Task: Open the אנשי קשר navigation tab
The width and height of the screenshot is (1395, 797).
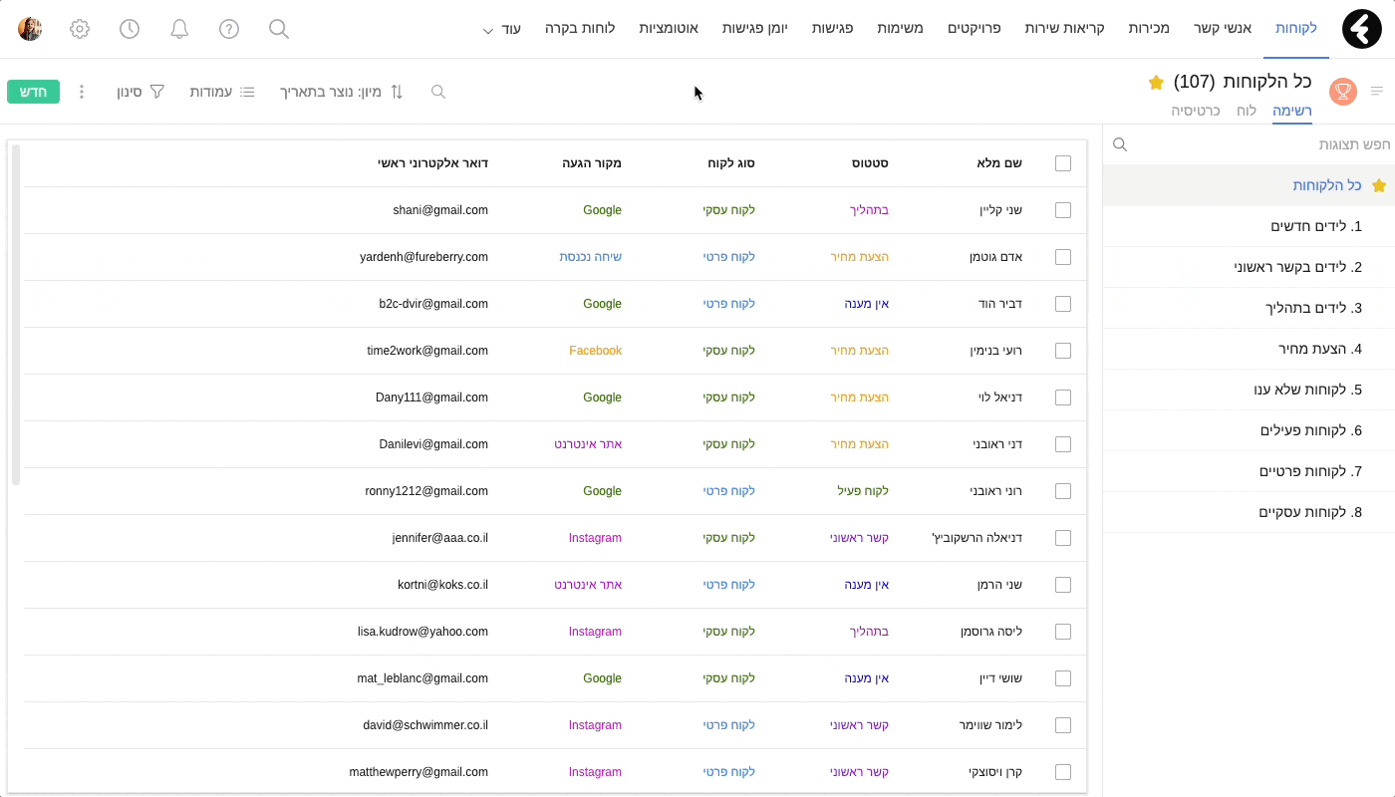Action: pyautogui.click(x=1222, y=28)
